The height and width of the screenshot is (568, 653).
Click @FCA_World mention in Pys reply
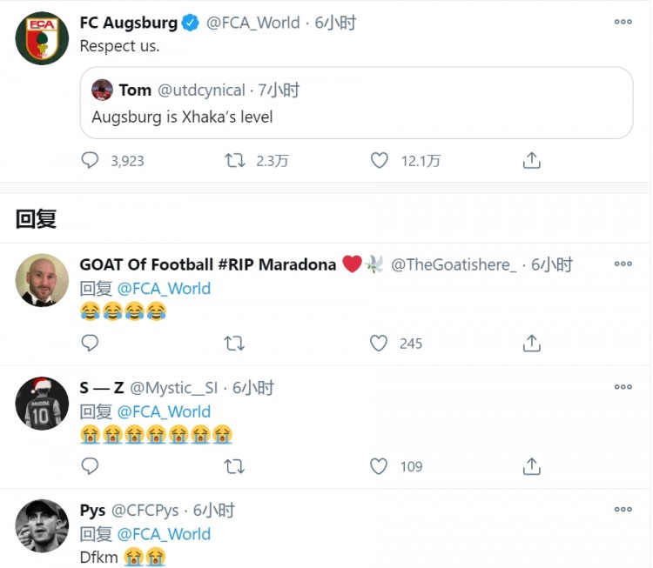164,534
